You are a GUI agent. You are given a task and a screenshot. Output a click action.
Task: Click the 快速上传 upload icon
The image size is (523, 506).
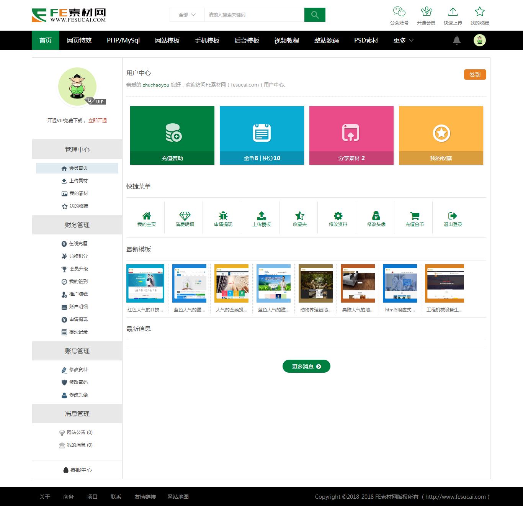pyautogui.click(x=453, y=12)
